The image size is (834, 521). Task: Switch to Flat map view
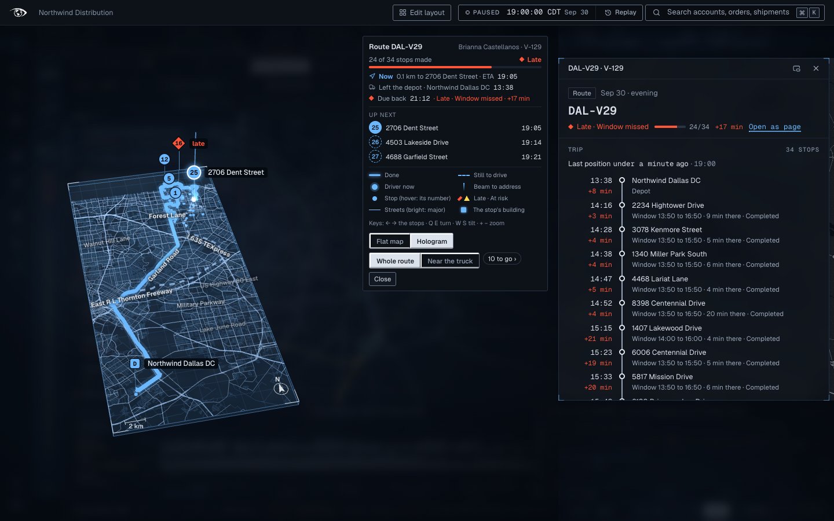tap(390, 241)
